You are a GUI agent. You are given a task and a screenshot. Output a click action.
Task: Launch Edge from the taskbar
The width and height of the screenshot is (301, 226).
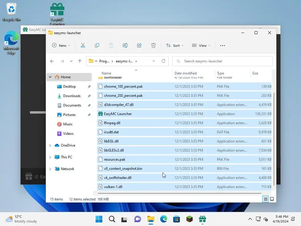pos(163,219)
